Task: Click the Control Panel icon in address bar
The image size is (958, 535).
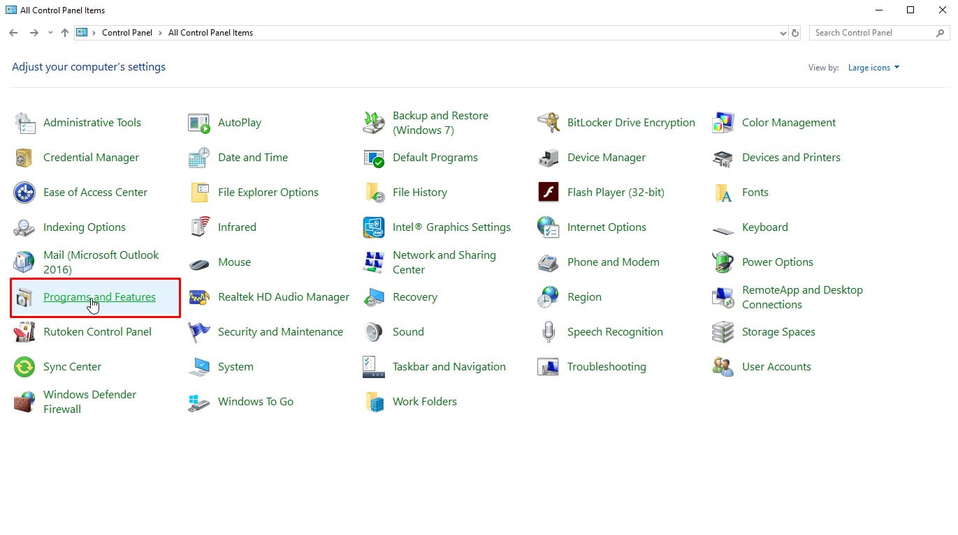Action: (82, 32)
